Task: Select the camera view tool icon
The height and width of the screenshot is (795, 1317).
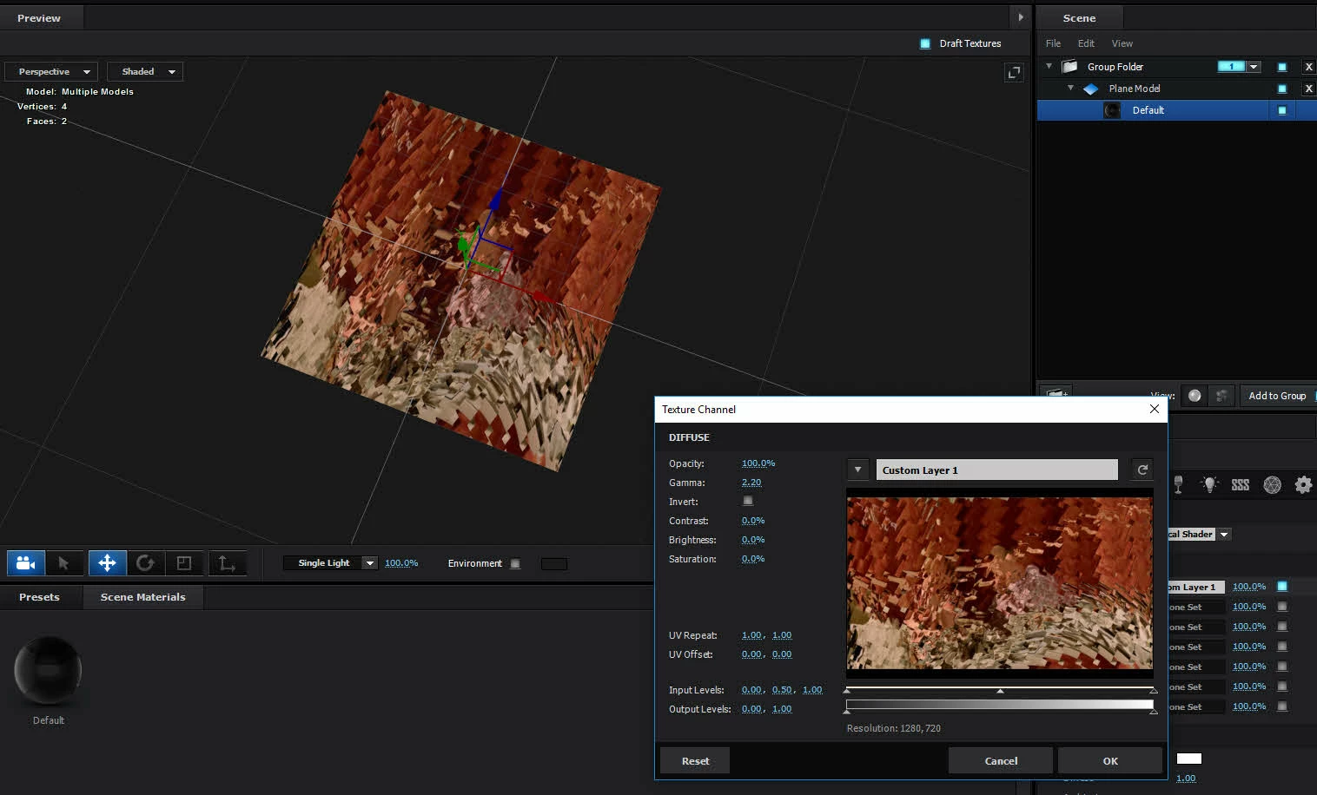Action: click(26, 563)
